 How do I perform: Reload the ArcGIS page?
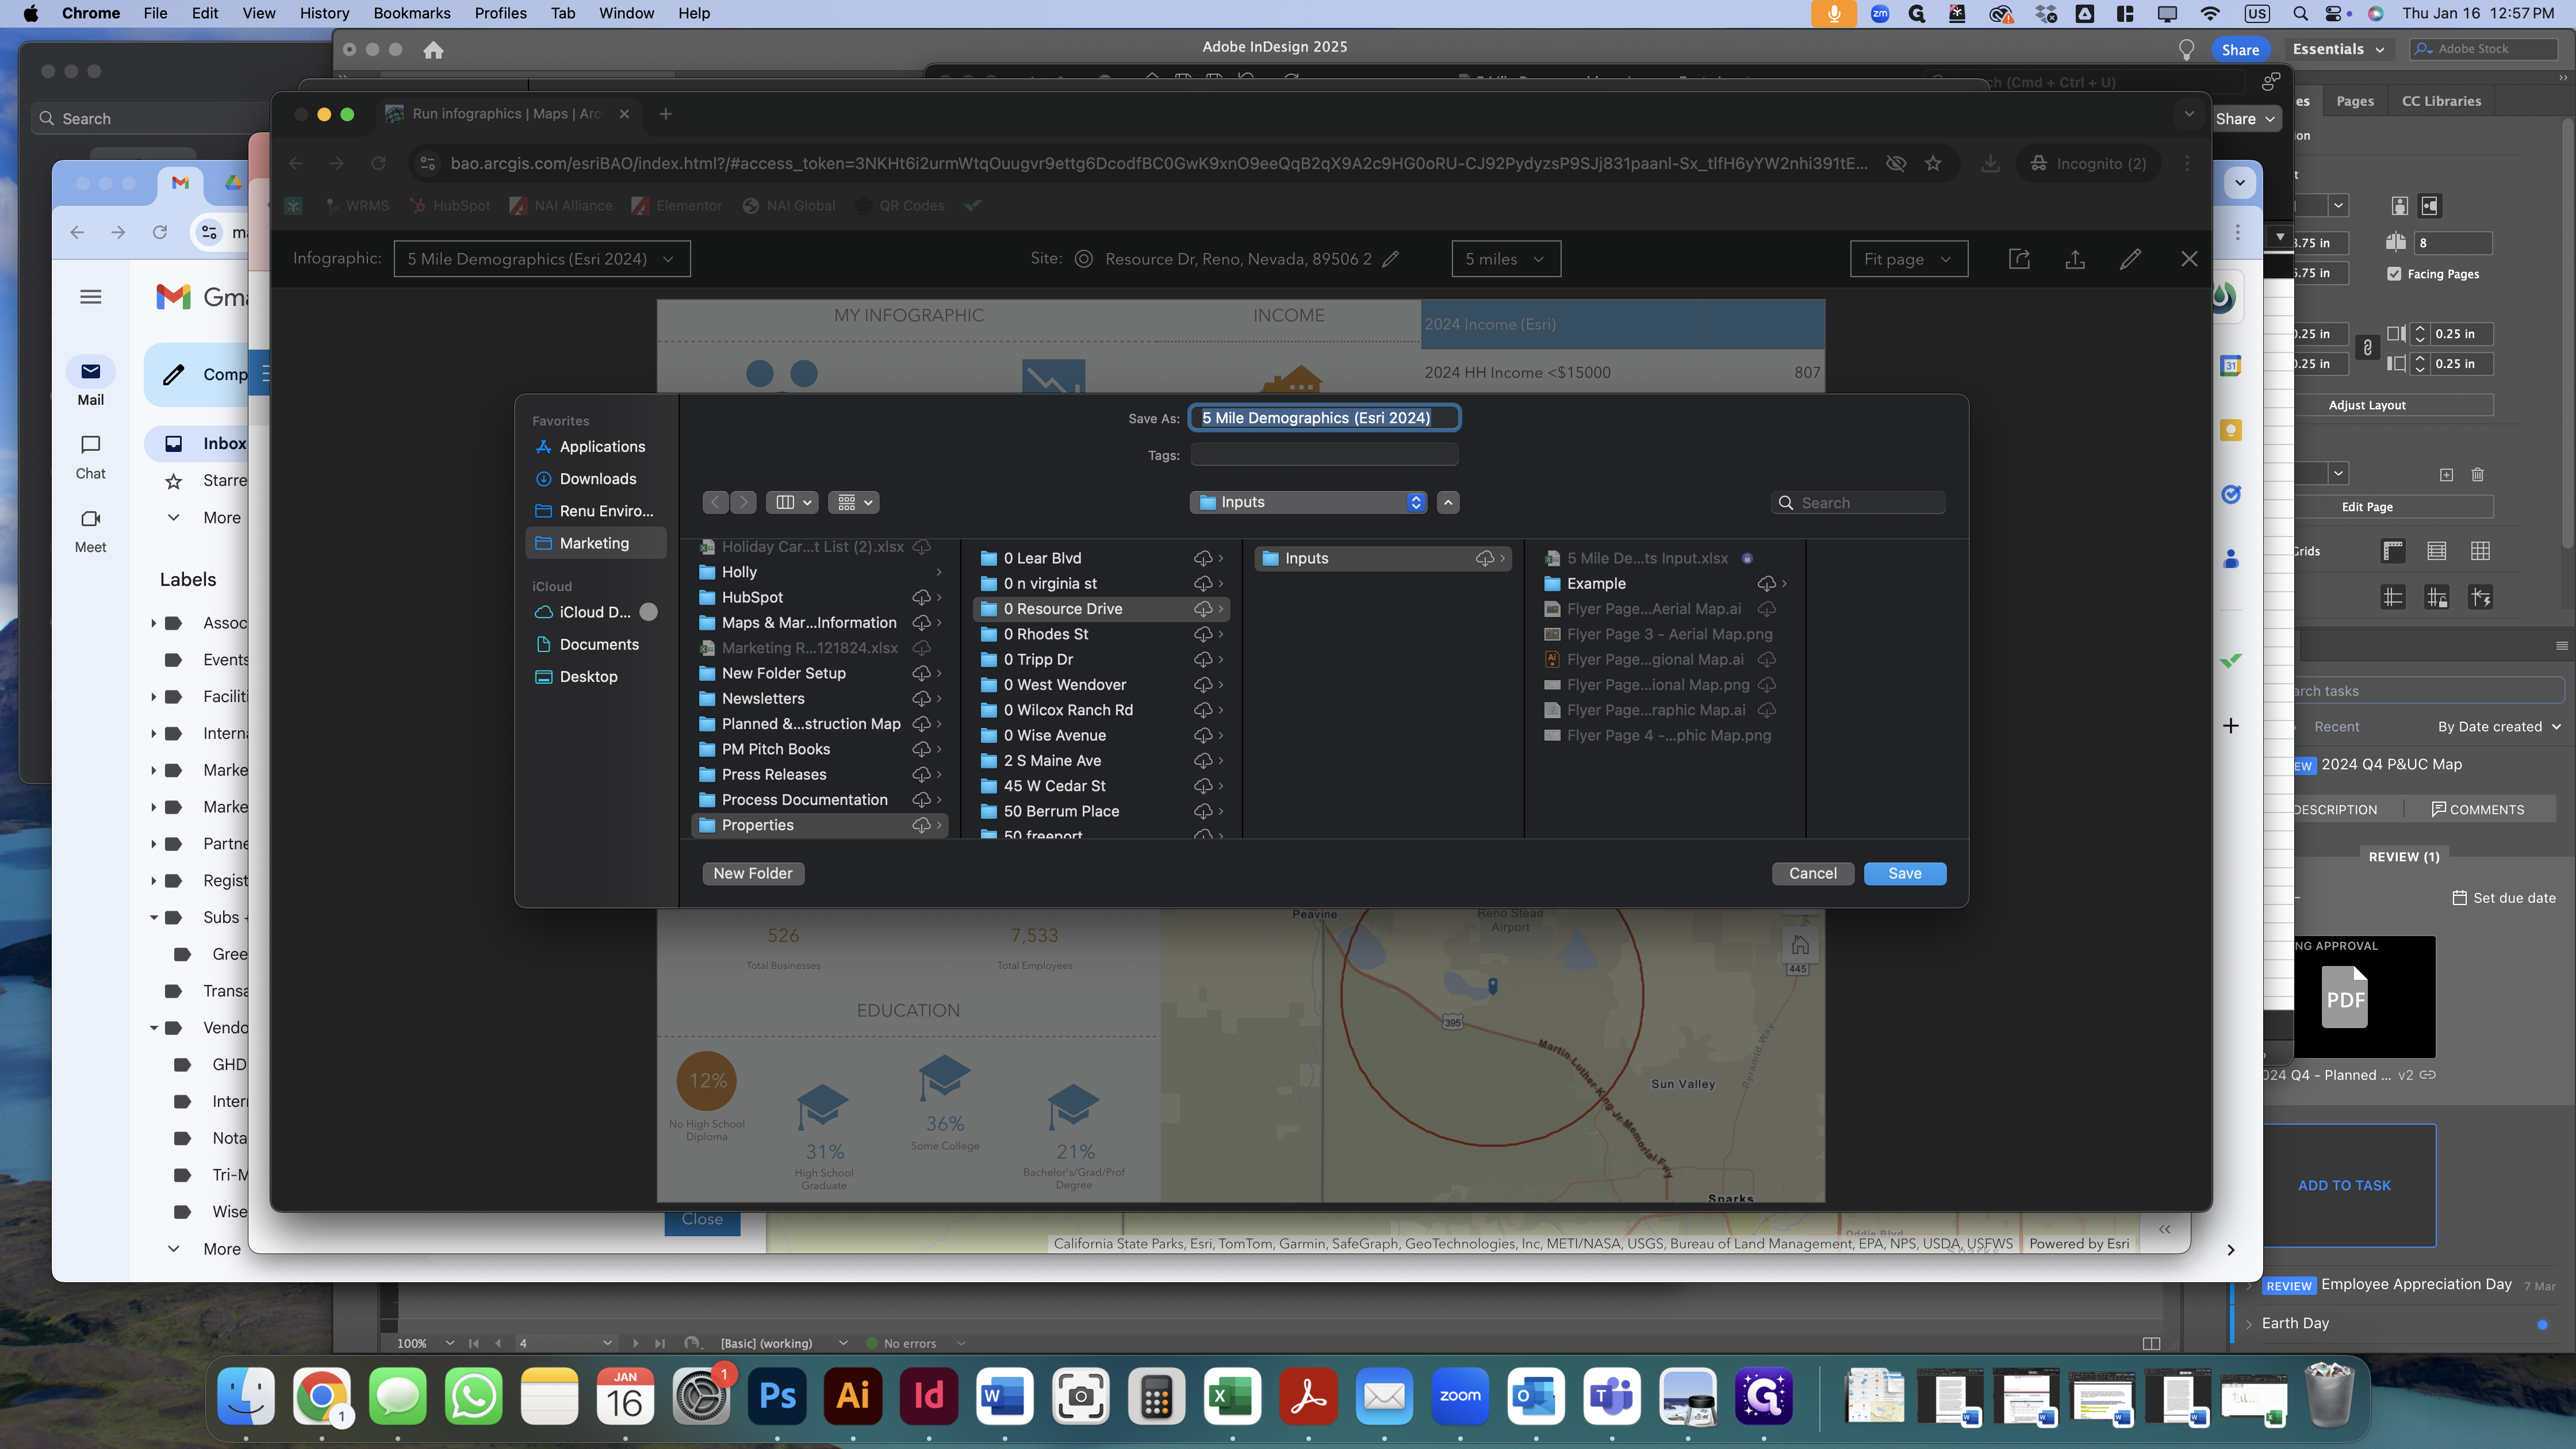point(378,163)
